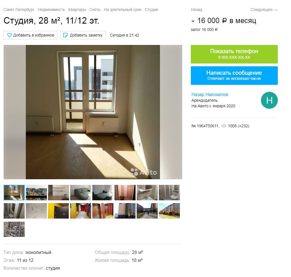Open Квартиры breadcrumb link
This screenshot has width=291, height=277.
77,10
